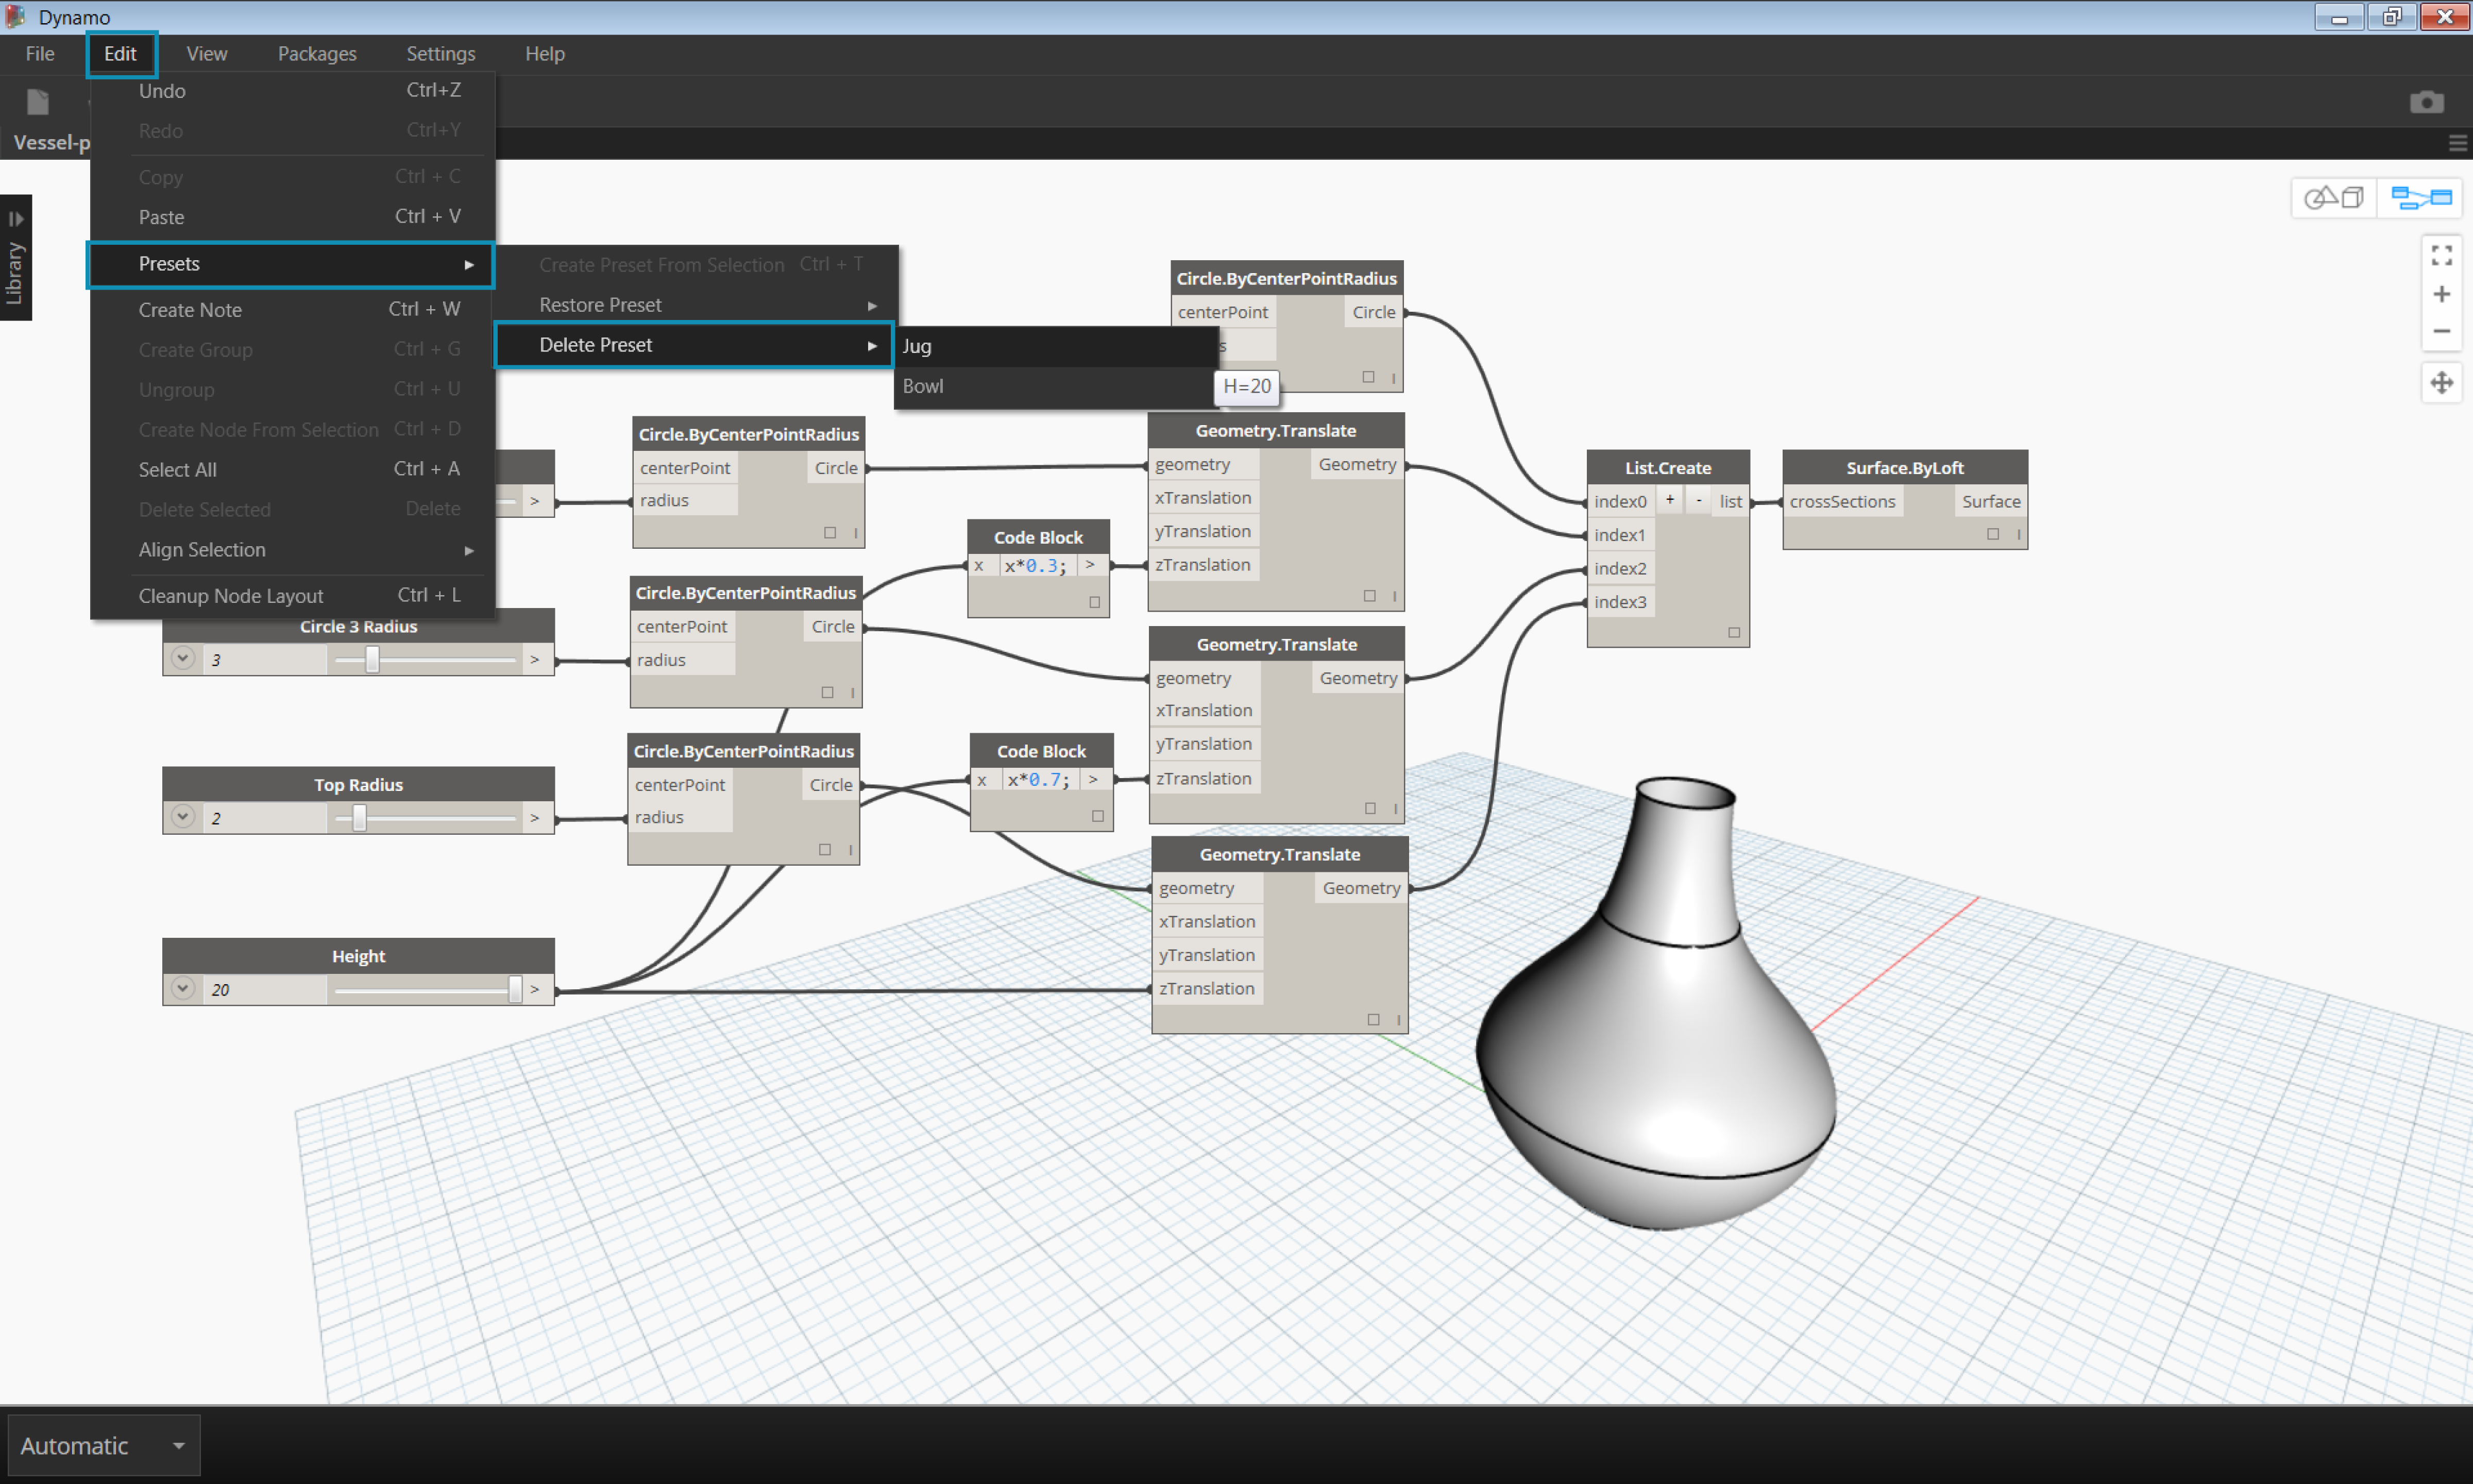This screenshot has height=1484, width=2473.
Task: Click the Top Radius value field showing 2
Action: point(264,818)
